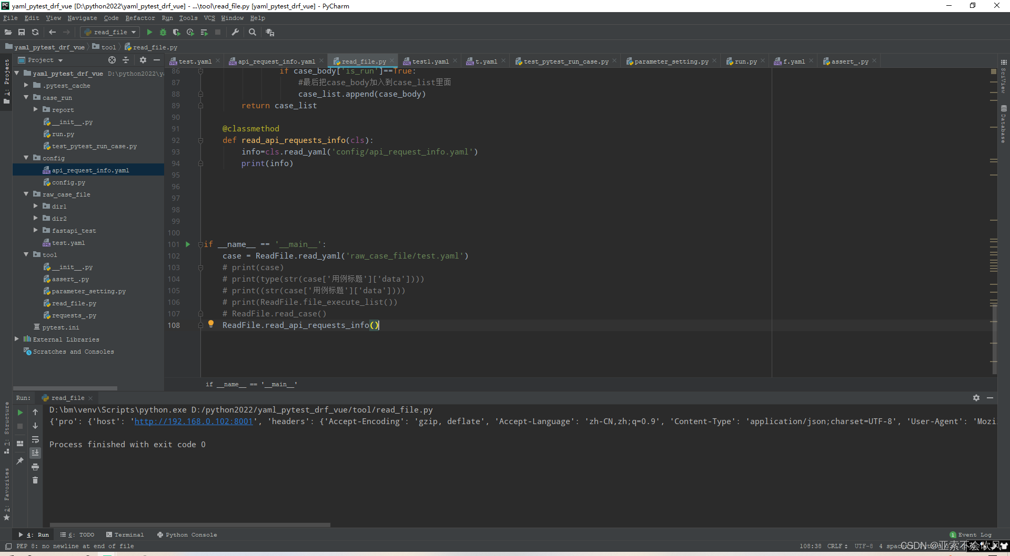This screenshot has width=1010, height=556.
Task: Print the Run console output
Action: coord(35,467)
